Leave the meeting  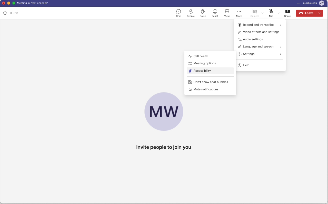pyautogui.click(x=306, y=13)
